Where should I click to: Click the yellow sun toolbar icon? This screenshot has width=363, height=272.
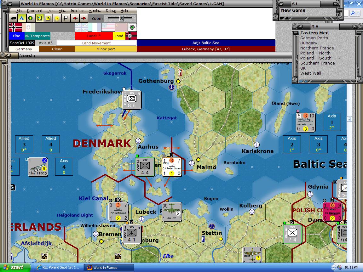pos(57,18)
